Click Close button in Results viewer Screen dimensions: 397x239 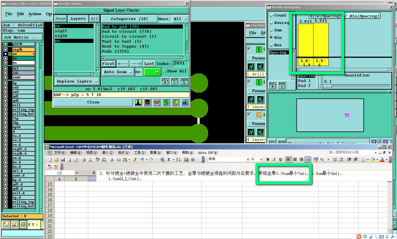(x=93, y=102)
